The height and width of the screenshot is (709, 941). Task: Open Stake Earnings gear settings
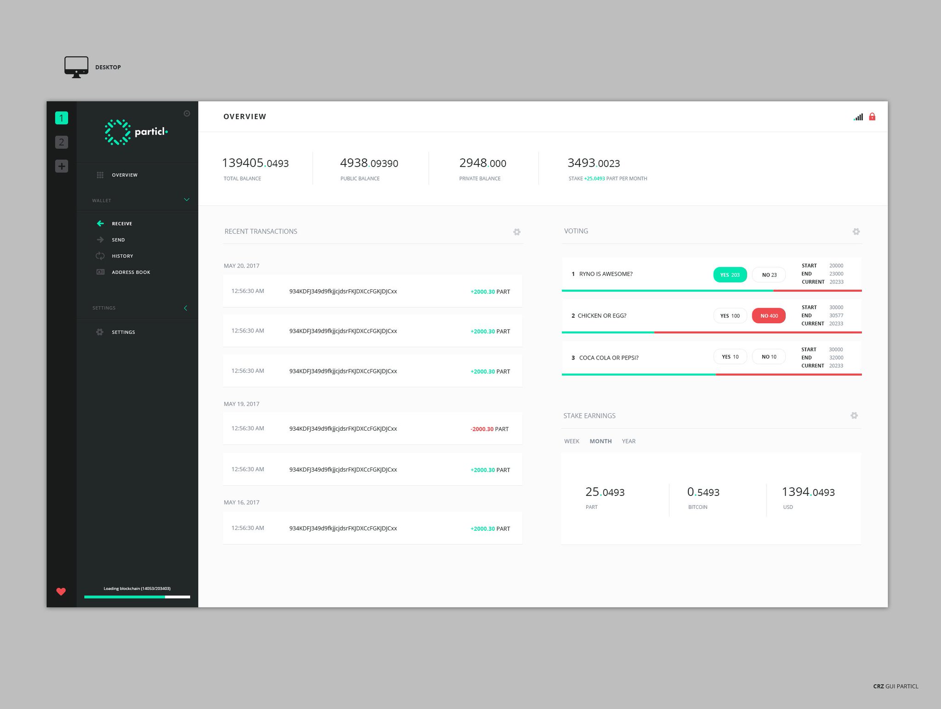[854, 416]
